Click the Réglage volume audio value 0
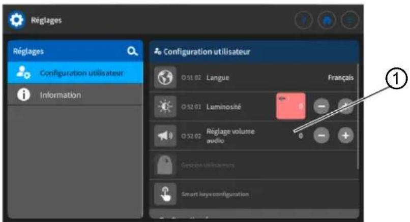 [x=301, y=136]
